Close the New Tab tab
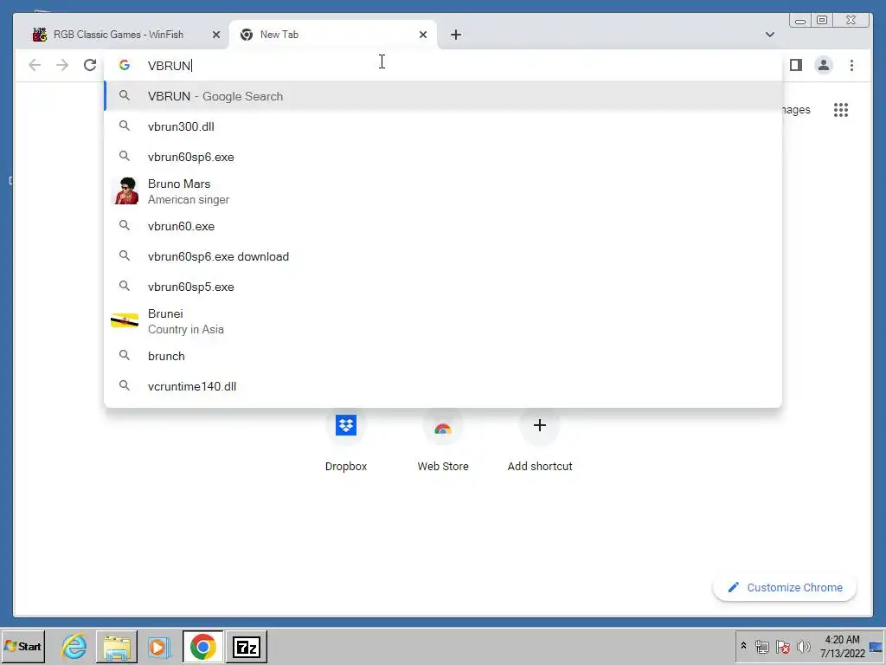 (x=422, y=35)
